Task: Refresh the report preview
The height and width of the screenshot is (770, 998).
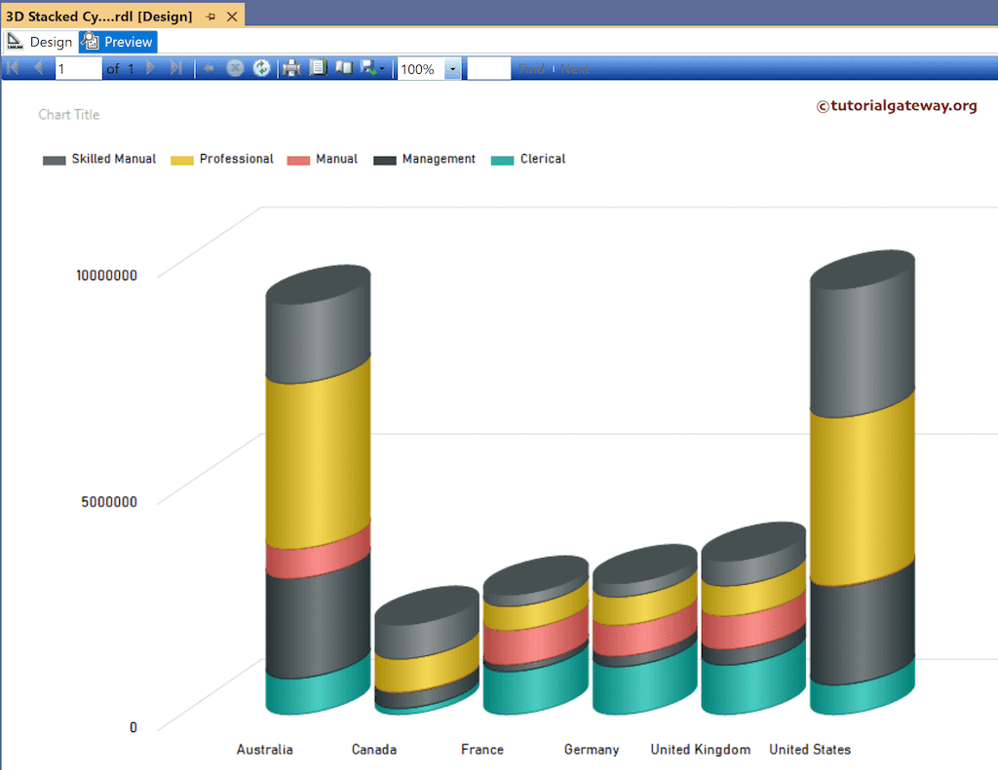Action: pos(262,68)
